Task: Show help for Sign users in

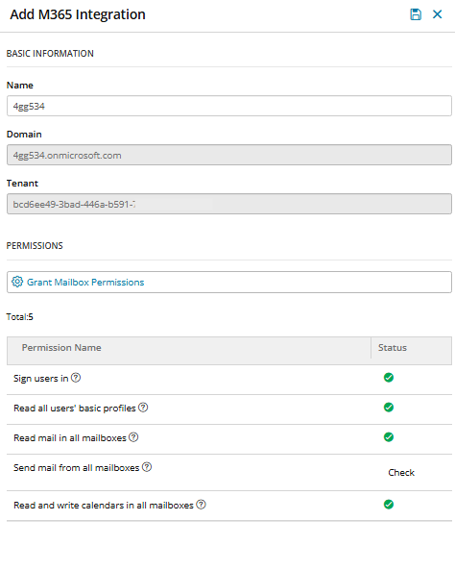Action: pos(76,378)
